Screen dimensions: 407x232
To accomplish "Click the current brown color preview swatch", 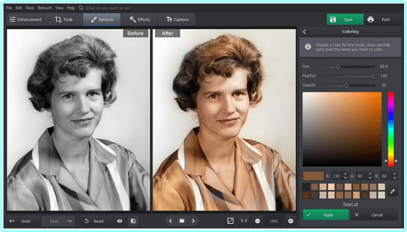I will [313, 176].
